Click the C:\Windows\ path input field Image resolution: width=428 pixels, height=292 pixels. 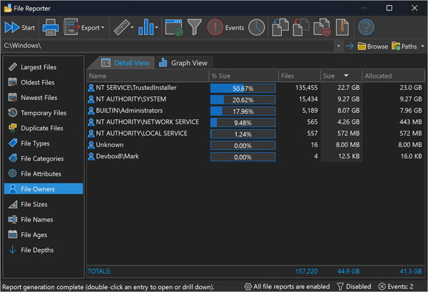(168, 46)
